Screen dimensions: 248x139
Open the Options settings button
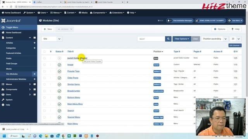pos(220,29)
